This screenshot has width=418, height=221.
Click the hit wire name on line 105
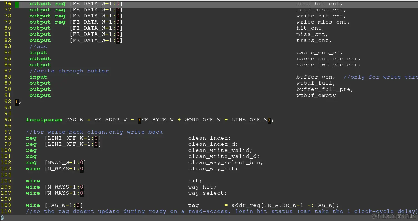194,181
